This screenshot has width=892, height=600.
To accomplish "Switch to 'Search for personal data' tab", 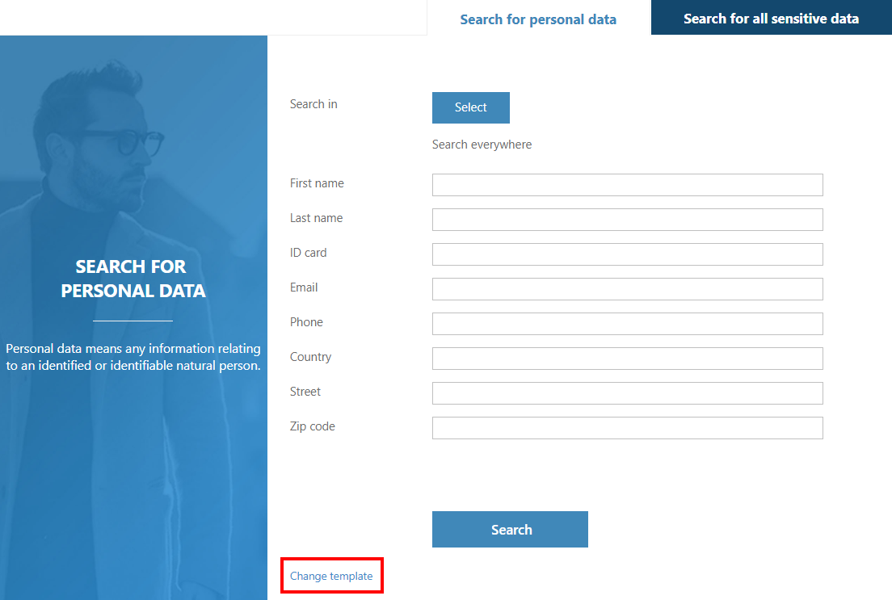I will coord(538,19).
